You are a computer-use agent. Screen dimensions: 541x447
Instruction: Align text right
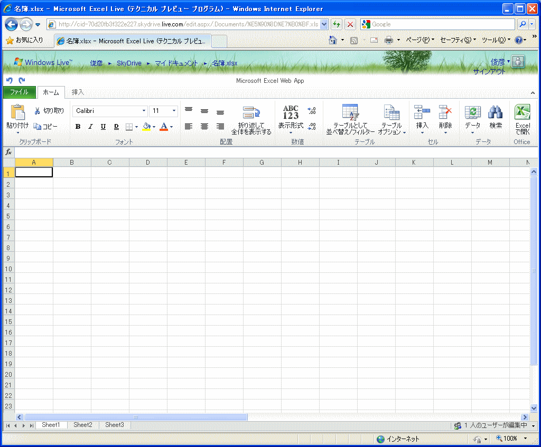(220, 127)
